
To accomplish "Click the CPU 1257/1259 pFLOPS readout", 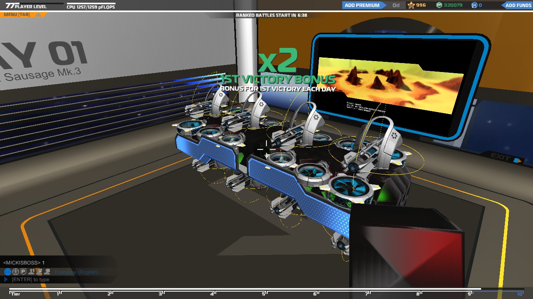I will click(x=91, y=7).
